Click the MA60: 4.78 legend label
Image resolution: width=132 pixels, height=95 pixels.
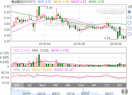[x=96, y=2]
